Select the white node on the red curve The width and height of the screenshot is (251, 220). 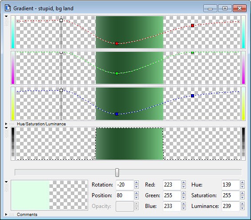pyautogui.click(x=61, y=21)
